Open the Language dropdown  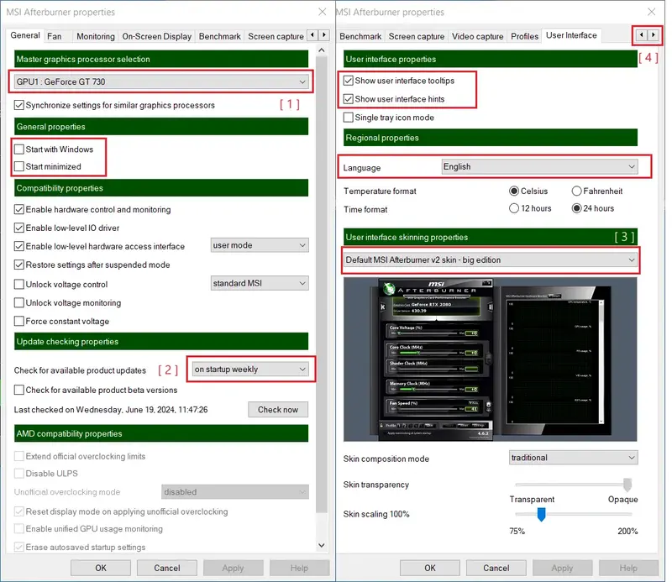[540, 166]
